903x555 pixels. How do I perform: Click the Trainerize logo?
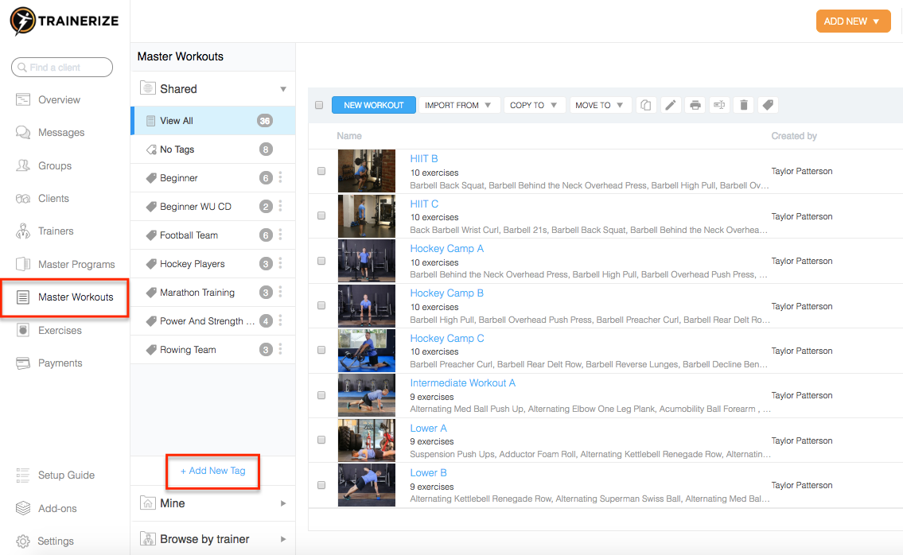64,21
